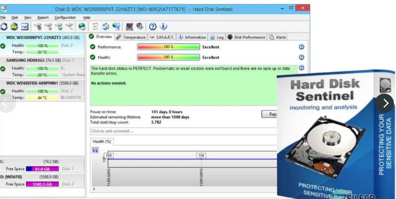
Task: Click the D: free space bar
Action: click(x=43, y=184)
